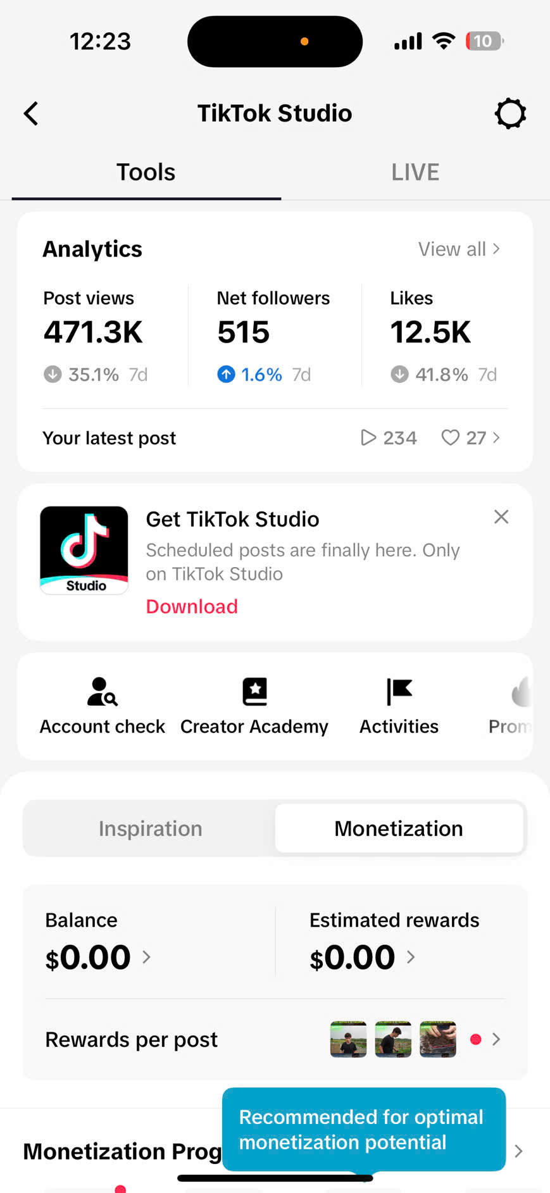Tap the latest post play count icon
This screenshot has width=550, height=1193.
368,438
